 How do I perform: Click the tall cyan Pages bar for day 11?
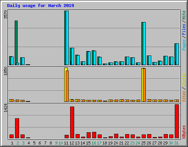coord(67,38)
